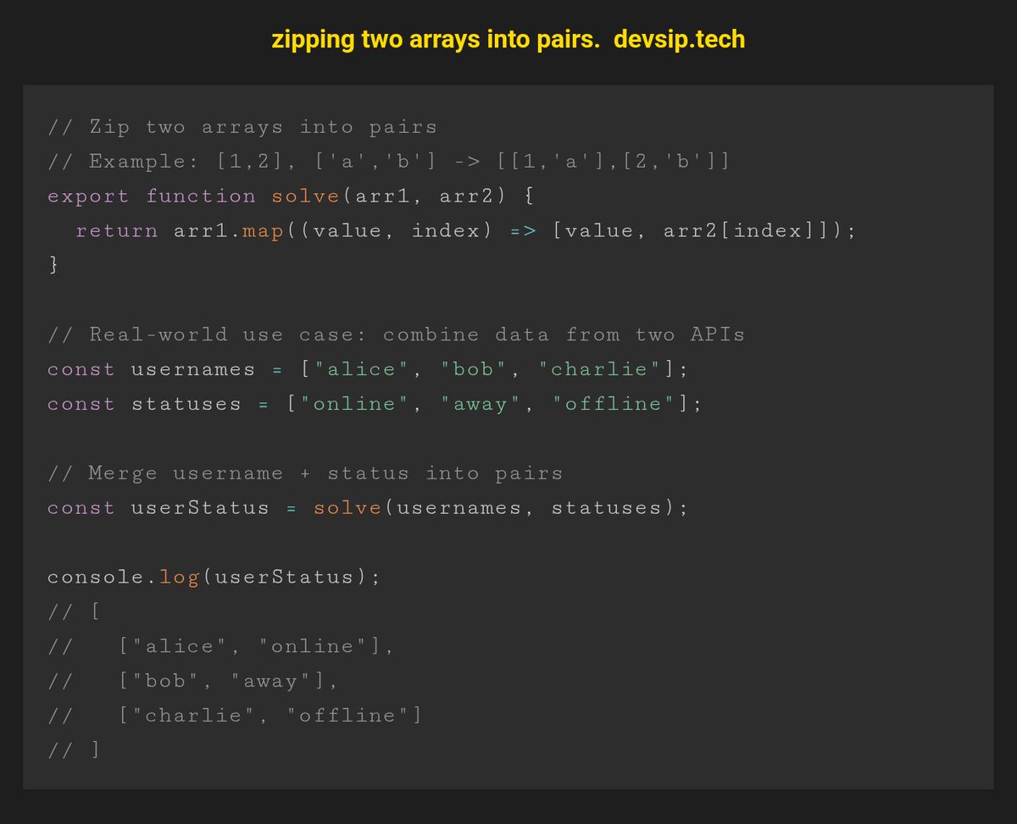Click the export keyword on the function definition
Viewport: 1017px width, 824px height.
tap(86, 196)
